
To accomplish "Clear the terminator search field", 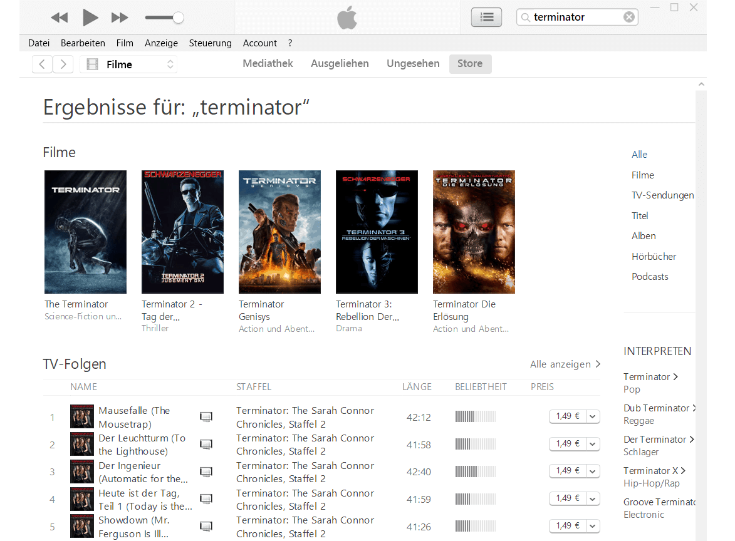I will click(629, 18).
